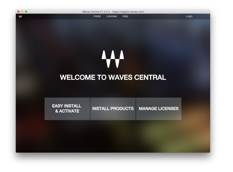Maximize the window with green button
This screenshot has width=233, height=172.
(x=26, y=12)
